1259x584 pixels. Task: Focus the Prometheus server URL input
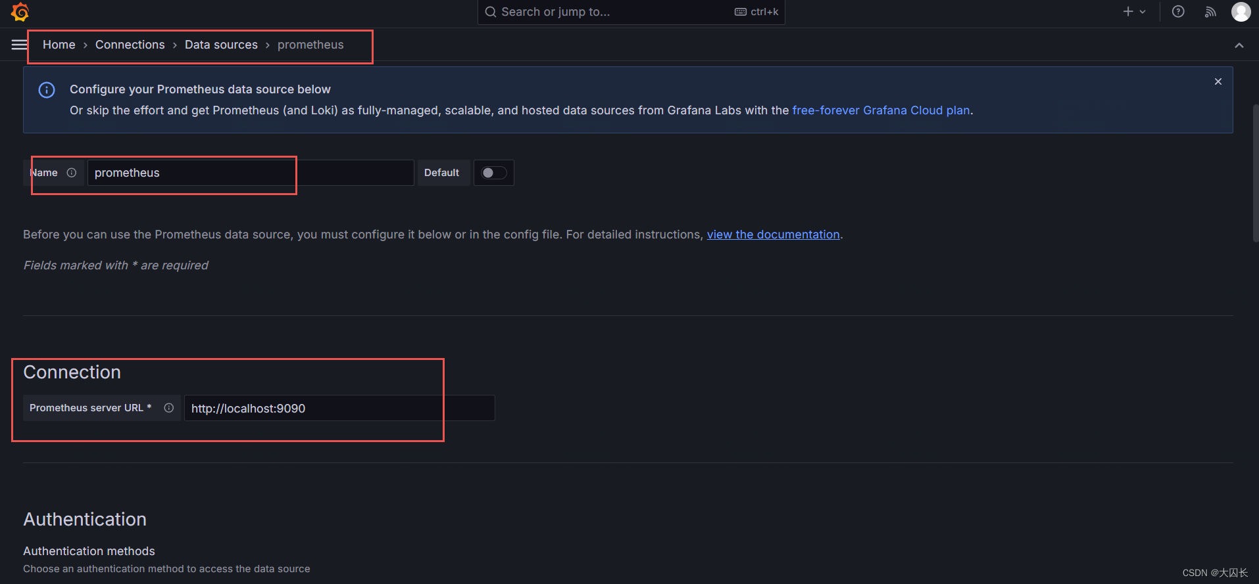[339, 408]
